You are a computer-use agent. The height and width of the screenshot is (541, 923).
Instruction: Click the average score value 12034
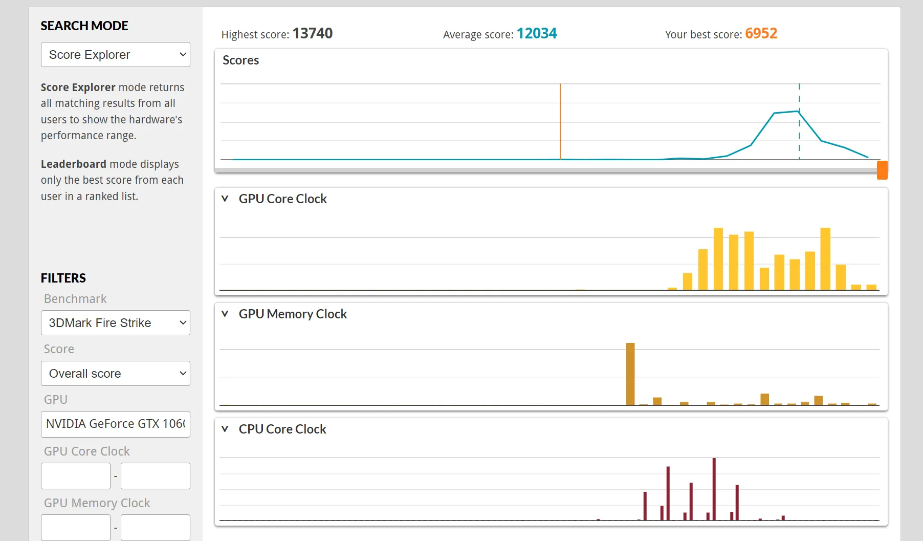tap(537, 33)
